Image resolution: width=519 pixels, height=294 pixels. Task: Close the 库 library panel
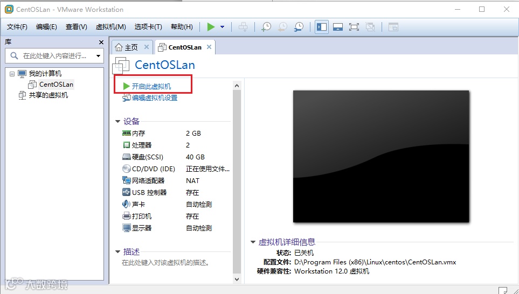tap(101, 43)
